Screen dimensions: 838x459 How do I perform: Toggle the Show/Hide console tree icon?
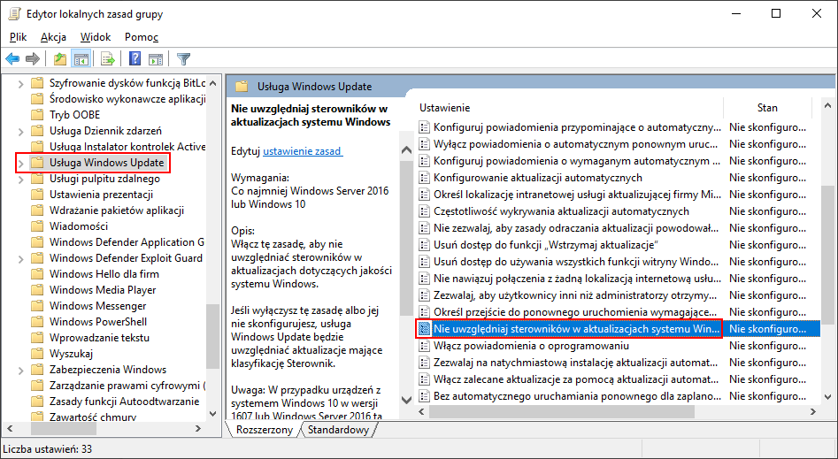pos(81,58)
